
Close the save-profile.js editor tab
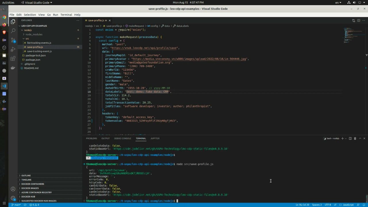(x=110, y=20)
